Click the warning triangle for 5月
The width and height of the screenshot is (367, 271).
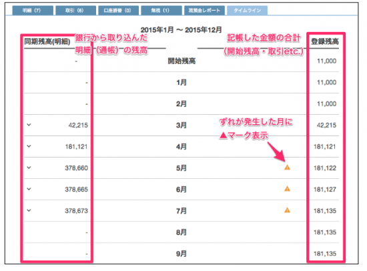tap(287, 168)
